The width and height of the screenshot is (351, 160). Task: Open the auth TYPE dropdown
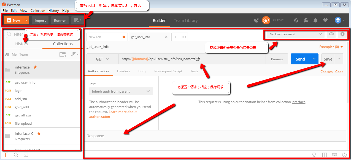pos(121,92)
